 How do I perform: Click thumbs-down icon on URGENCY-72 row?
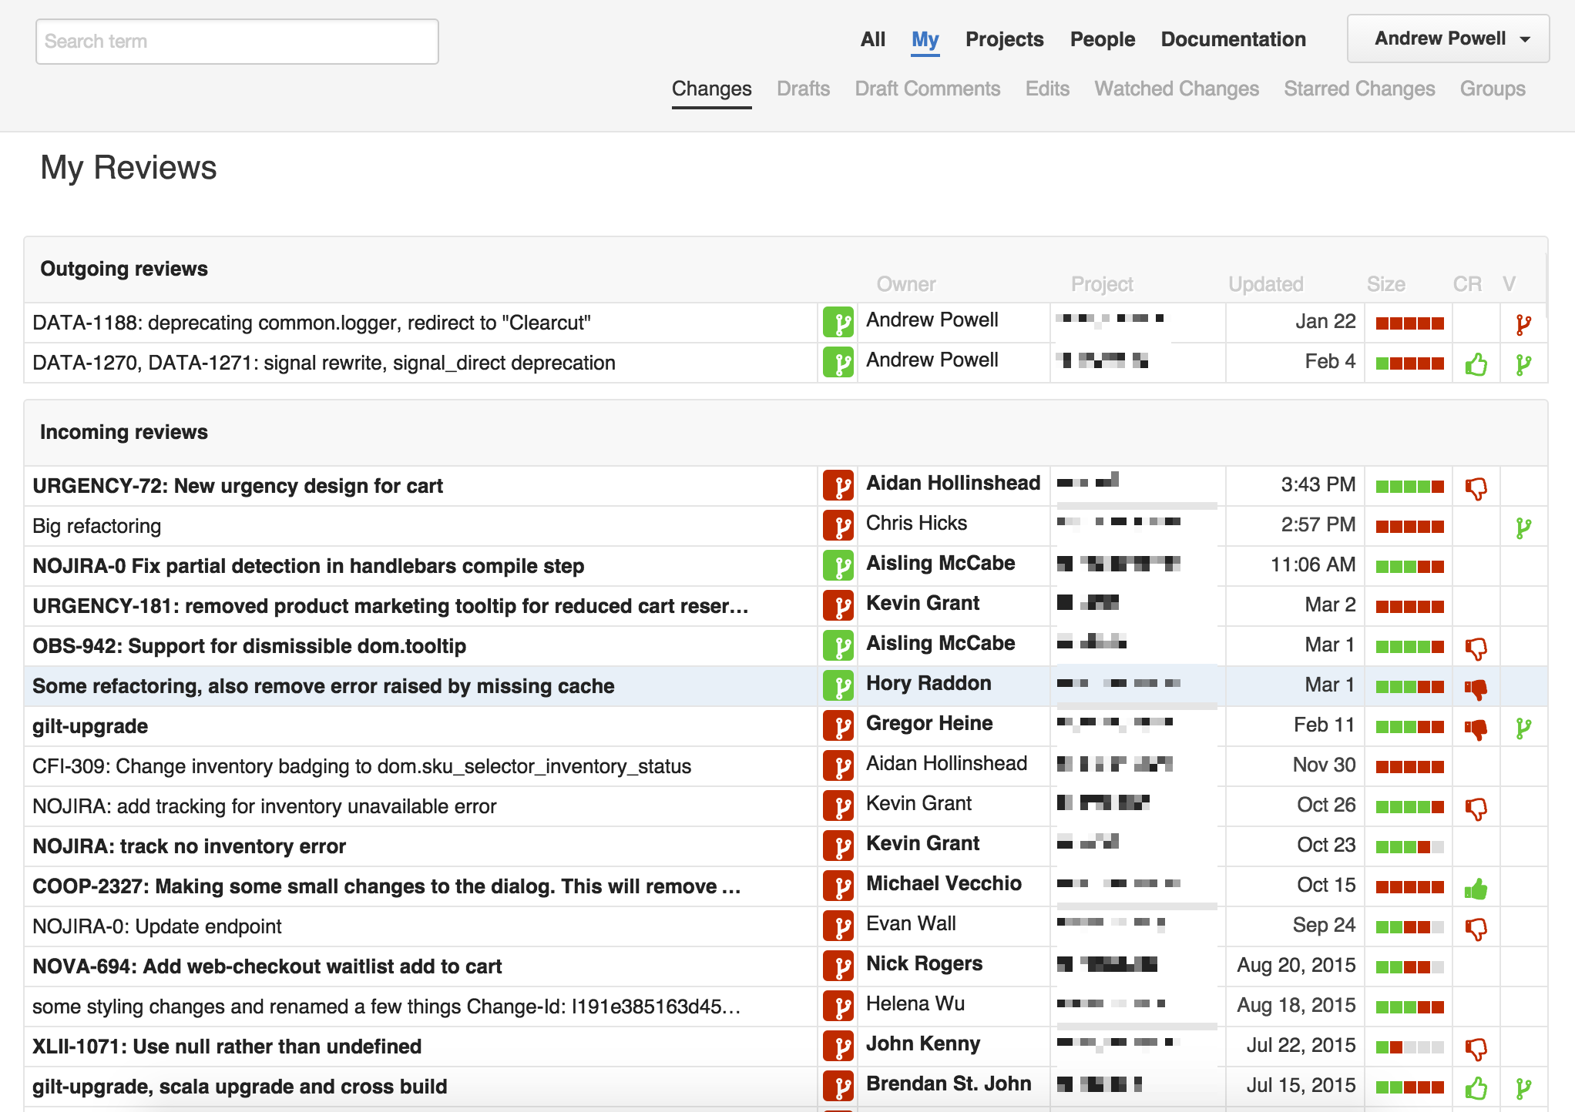(x=1476, y=488)
